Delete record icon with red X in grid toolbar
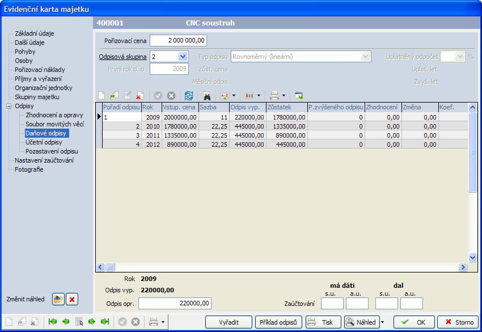 pos(140,96)
